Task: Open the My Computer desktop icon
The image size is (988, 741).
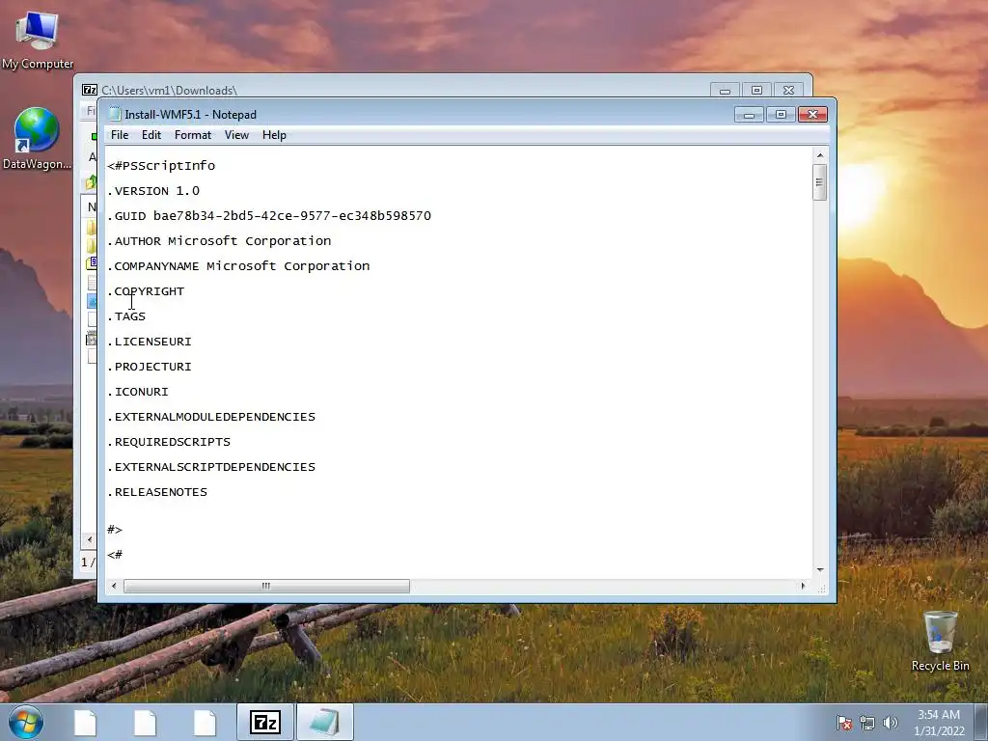Action: point(38,39)
